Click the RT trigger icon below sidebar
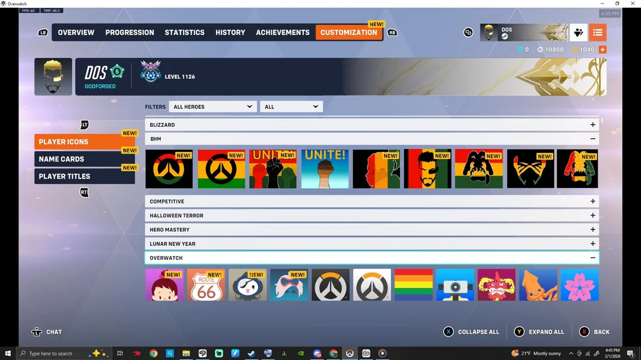 [84, 192]
